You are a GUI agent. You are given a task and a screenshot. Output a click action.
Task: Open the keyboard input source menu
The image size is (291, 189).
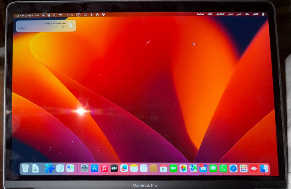click(79, 15)
